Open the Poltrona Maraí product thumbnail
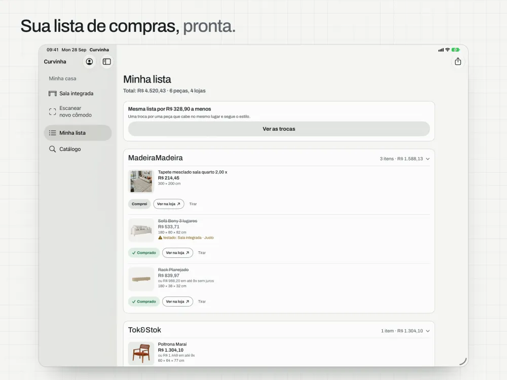The height and width of the screenshot is (380, 507). click(x=141, y=354)
